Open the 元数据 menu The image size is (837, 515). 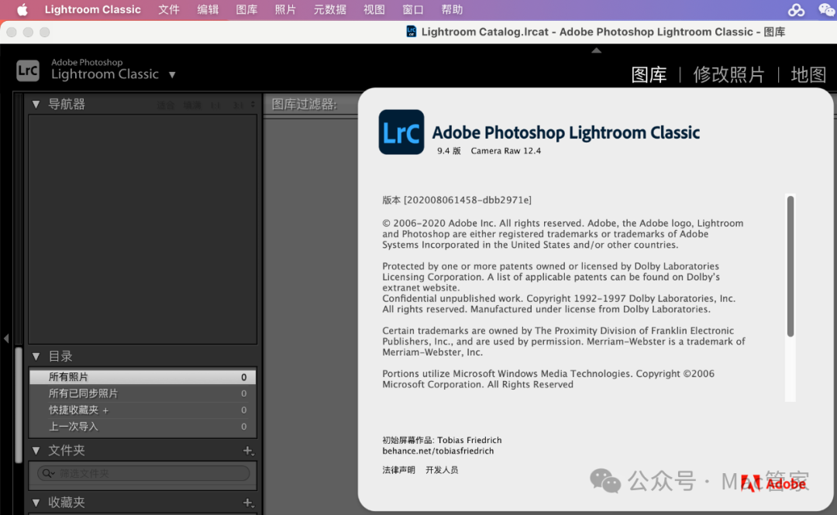click(x=330, y=9)
